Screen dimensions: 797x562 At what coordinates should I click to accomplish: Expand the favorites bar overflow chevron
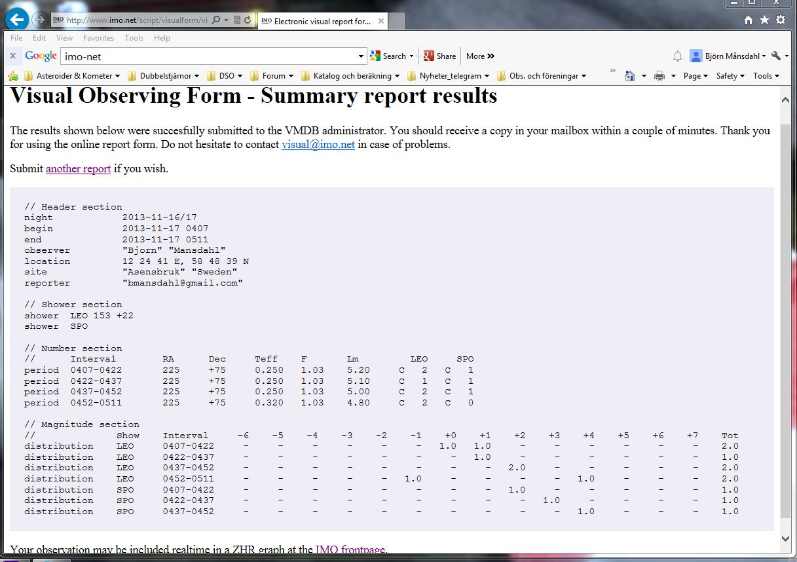[x=612, y=70]
